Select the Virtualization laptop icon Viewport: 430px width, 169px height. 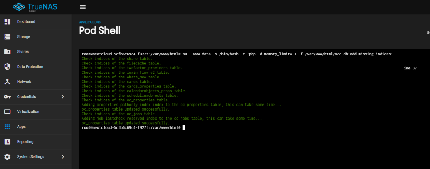7,112
